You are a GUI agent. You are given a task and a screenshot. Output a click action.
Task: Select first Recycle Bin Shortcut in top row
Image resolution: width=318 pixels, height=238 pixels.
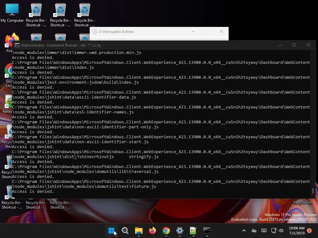(x=36, y=15)
